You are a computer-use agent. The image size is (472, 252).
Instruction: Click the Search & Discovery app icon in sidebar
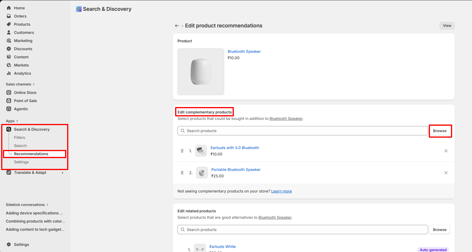[x=9, y=129]
